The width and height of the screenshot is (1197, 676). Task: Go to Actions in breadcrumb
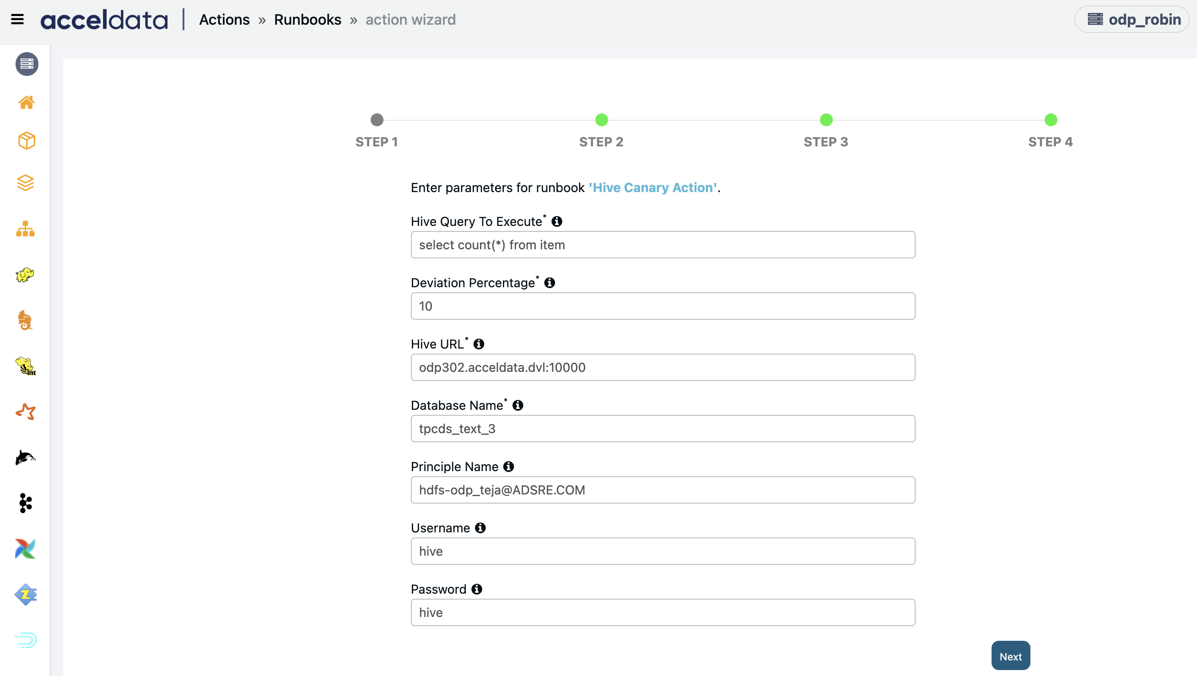pos(224,20)
